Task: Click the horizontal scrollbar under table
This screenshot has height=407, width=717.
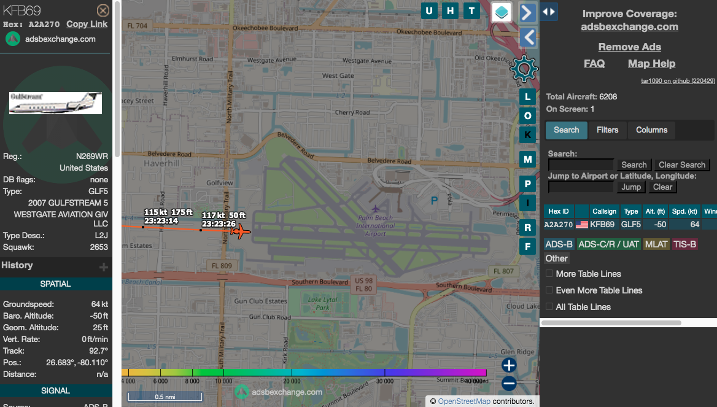Action: tap(611, 323)
